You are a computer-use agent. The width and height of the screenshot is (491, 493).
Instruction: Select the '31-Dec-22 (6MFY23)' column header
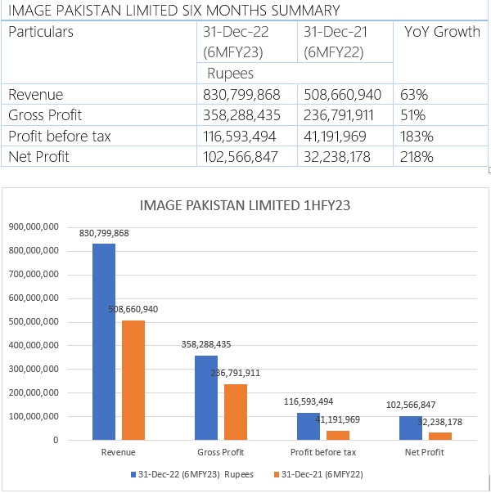[247, 42]
